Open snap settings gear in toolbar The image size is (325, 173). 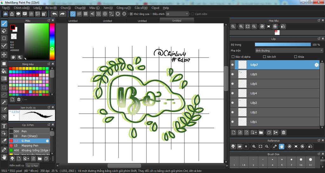coord(124,14)
